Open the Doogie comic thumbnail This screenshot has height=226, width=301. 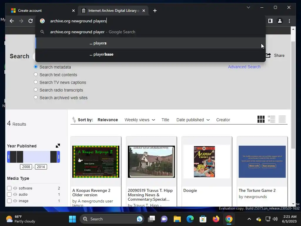tap(205, 162)
